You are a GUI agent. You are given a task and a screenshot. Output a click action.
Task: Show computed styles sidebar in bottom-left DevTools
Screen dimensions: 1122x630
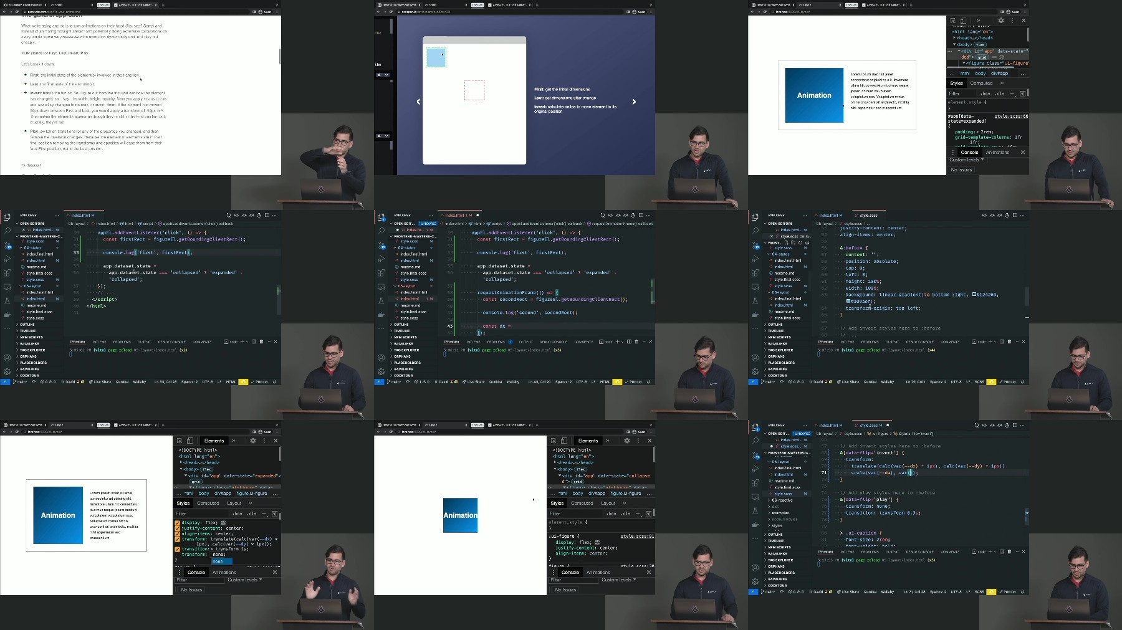[x=274, y=513]
